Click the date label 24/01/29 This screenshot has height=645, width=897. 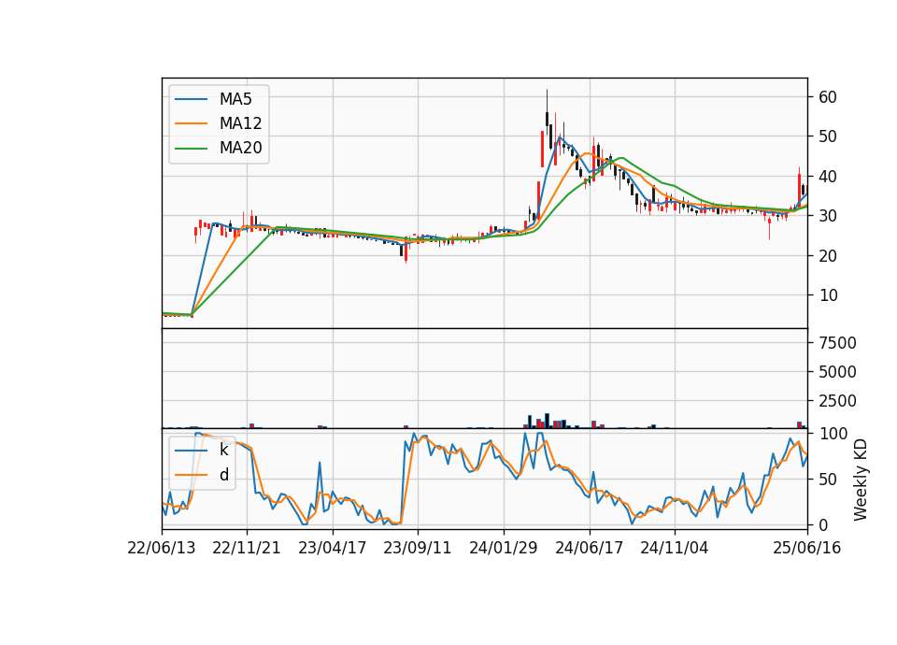(504, 548)
